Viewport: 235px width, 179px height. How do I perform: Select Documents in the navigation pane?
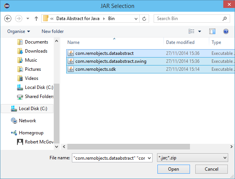[x=36, y=42]
